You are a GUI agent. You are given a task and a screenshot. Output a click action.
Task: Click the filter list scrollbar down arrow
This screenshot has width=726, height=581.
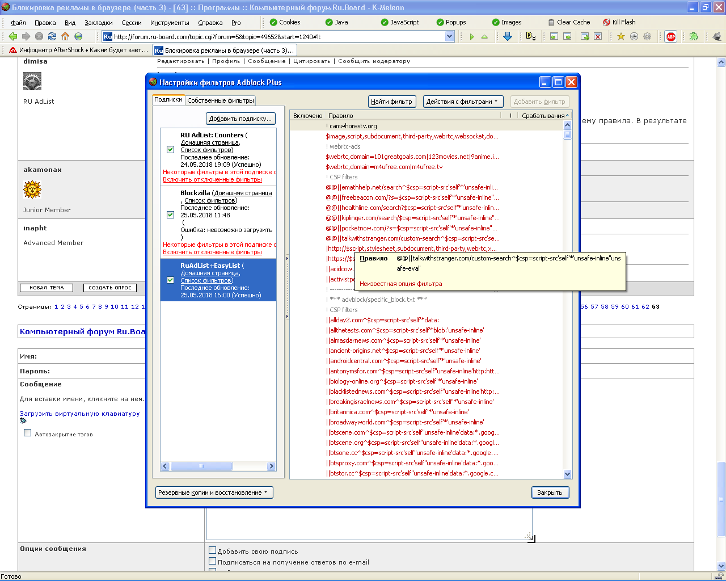coord(568,474)
